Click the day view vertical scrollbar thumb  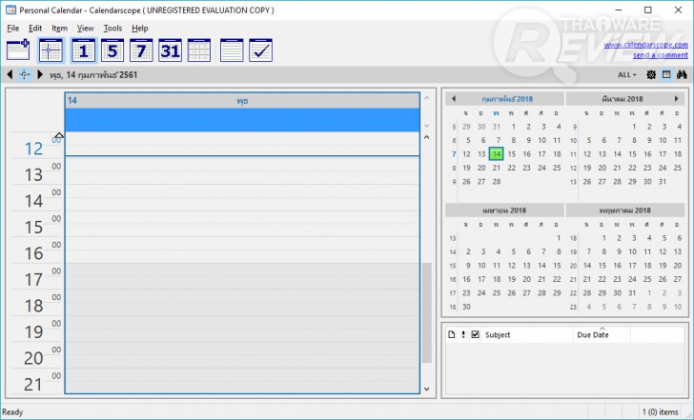pos(427,313)
